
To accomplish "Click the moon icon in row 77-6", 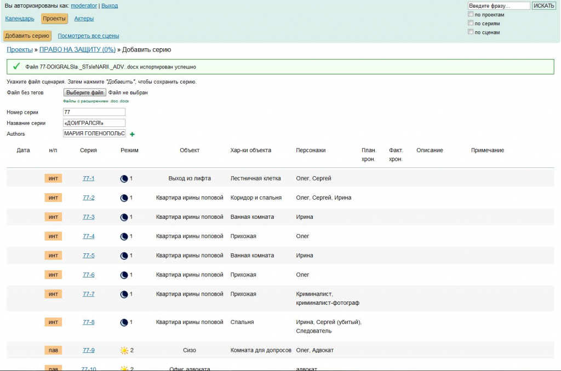I will [x=124, y=275].
